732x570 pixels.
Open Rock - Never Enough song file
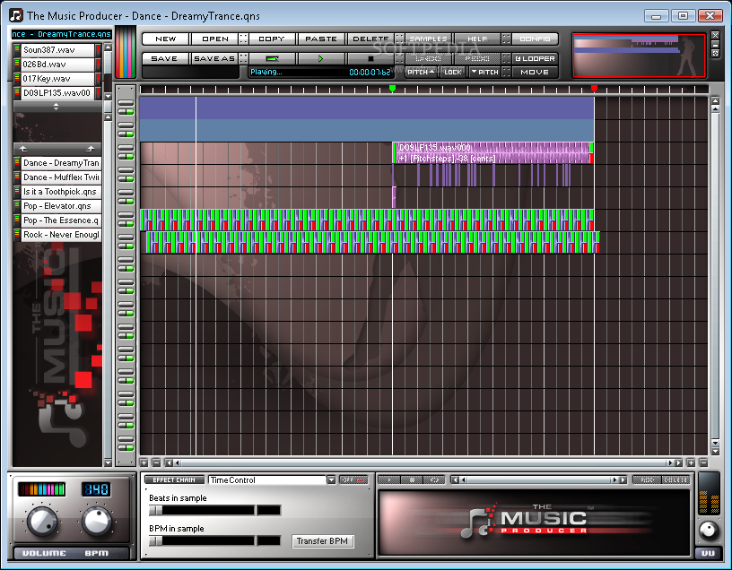(x=61, y=235)
